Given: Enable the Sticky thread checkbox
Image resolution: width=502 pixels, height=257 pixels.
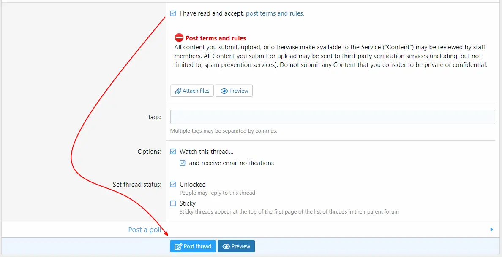Looking at the screenshot, I should pyautogui.click(x=173, y=203).
